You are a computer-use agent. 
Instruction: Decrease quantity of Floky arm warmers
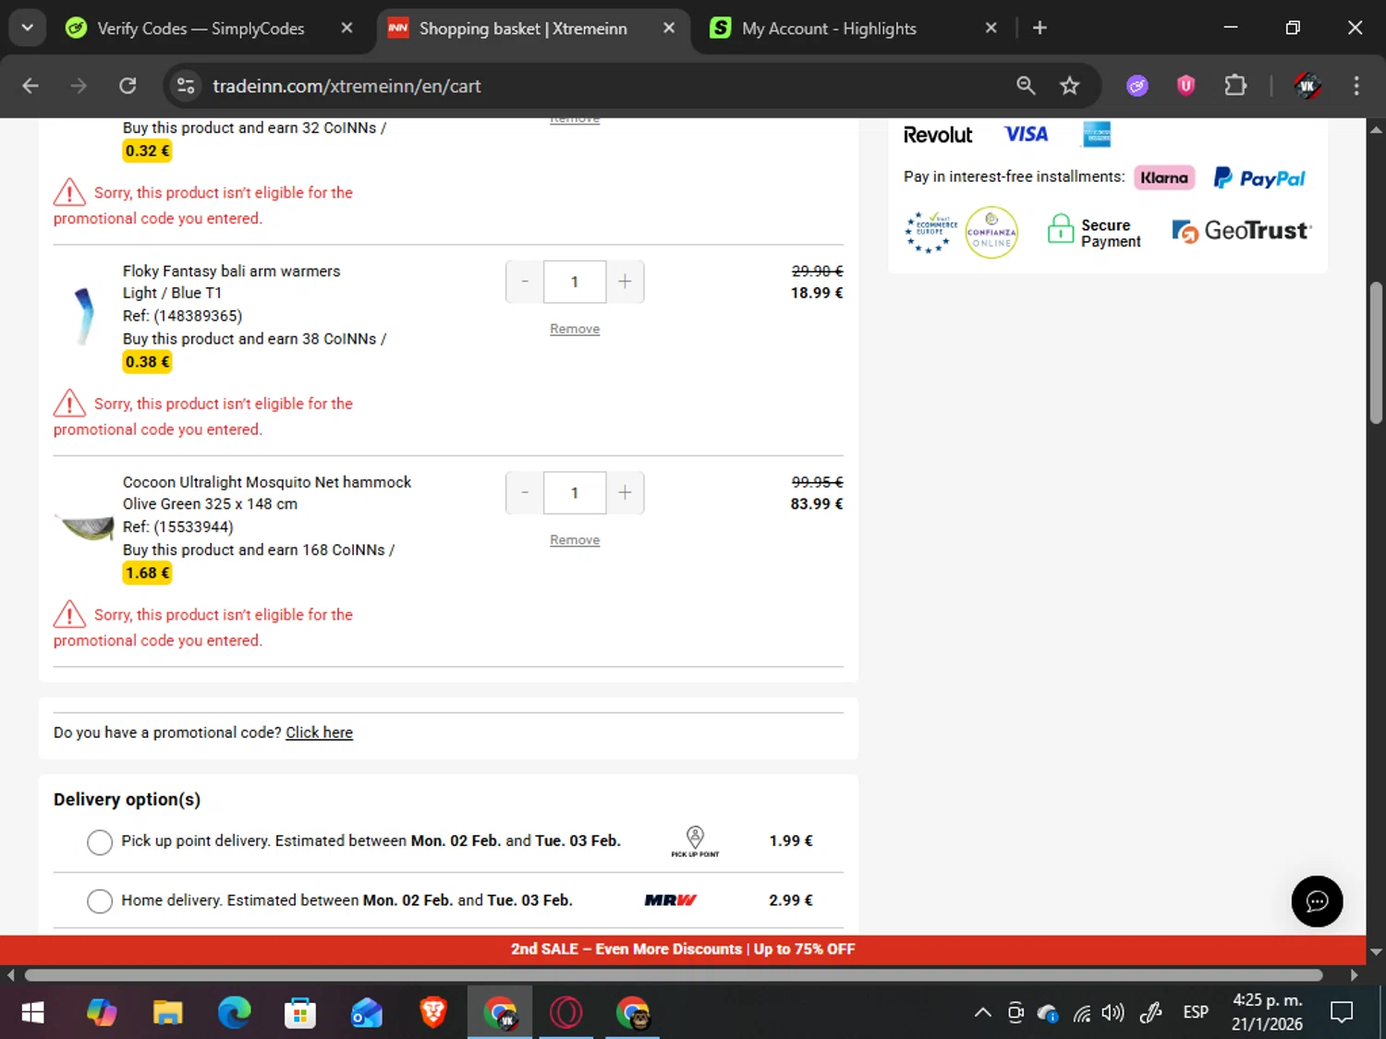pyautogui.click(x=525, y=282)
